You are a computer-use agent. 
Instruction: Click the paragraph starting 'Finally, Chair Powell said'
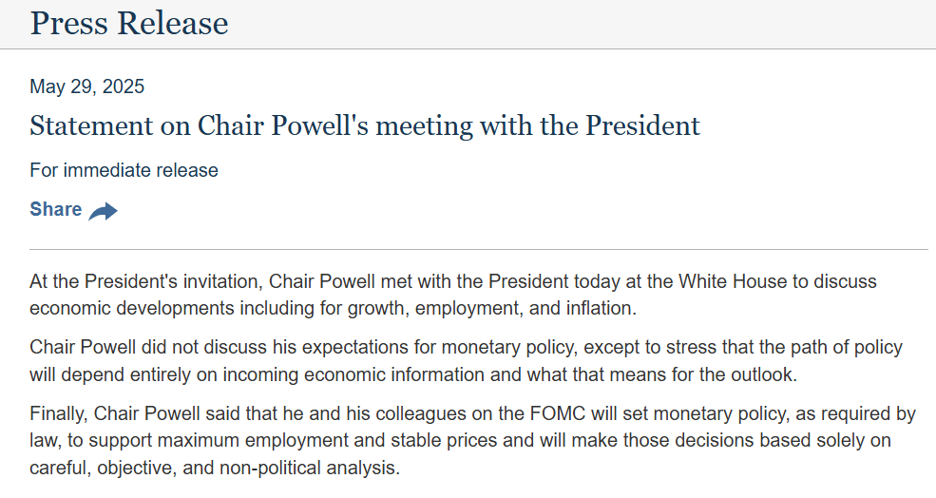click(x=473, y=441)
